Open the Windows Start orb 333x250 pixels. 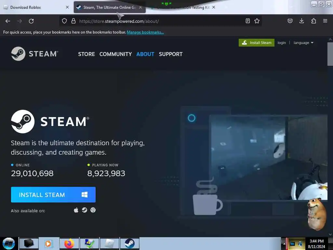(x=9, y=243)
